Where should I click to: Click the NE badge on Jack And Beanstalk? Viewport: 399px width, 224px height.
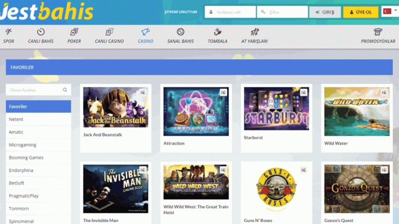point(143,93)
